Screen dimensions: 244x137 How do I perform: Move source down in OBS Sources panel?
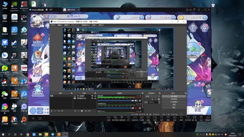tap(89, 111)
